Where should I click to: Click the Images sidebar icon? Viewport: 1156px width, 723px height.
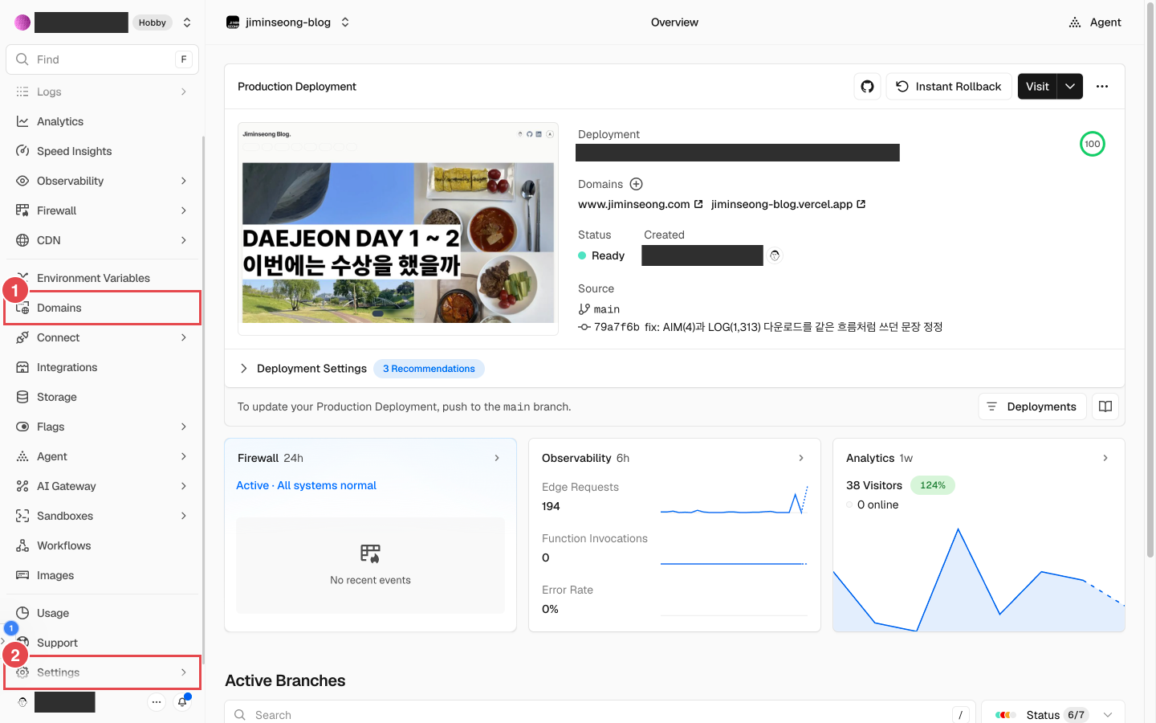(x=22, y=575)
